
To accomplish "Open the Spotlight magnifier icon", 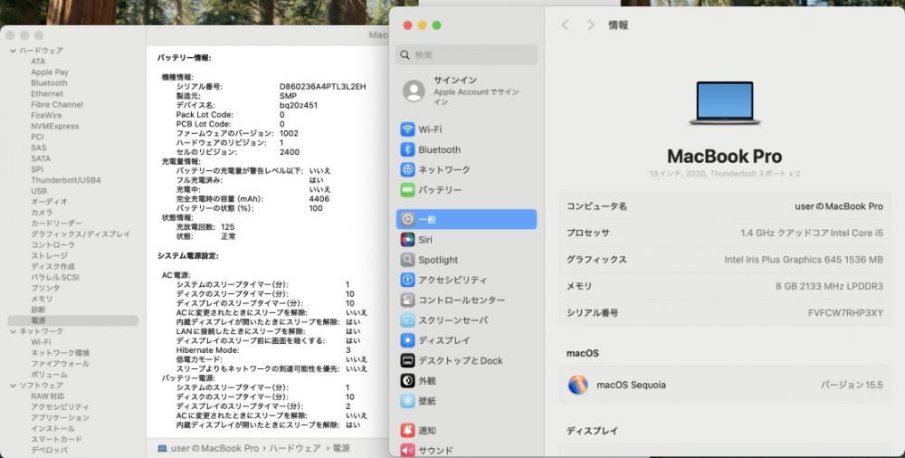I will click(x=407, y=260).
